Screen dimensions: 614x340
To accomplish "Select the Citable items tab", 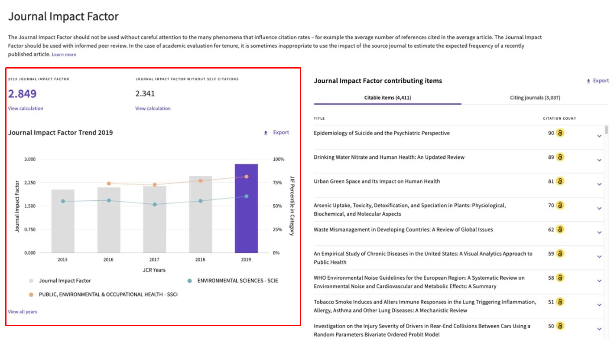I will pos(387,98).
